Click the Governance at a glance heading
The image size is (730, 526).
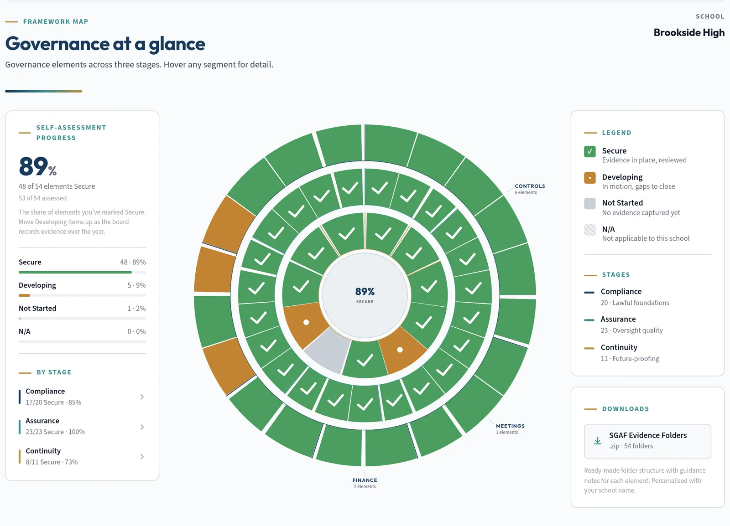[x=105, y=44]
